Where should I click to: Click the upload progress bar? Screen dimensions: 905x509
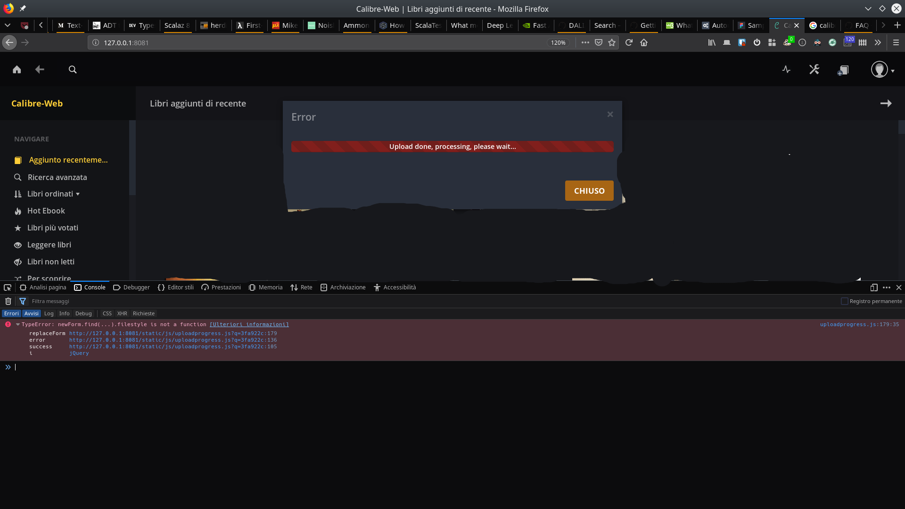click(452, 147)
